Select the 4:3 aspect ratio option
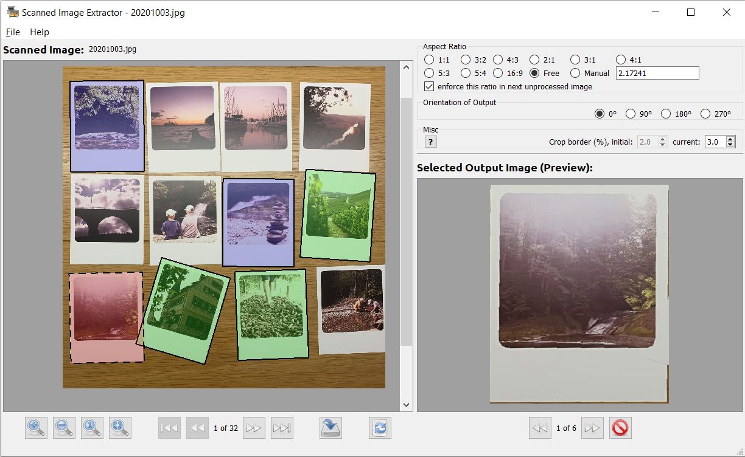Screen dimensions: 745x457 click(x=498, y=60)
